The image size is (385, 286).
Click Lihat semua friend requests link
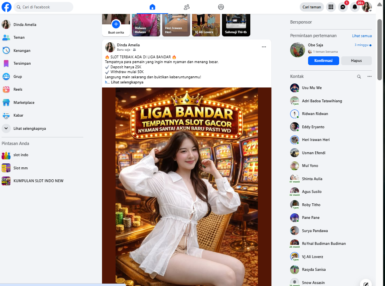click(361, 36)
